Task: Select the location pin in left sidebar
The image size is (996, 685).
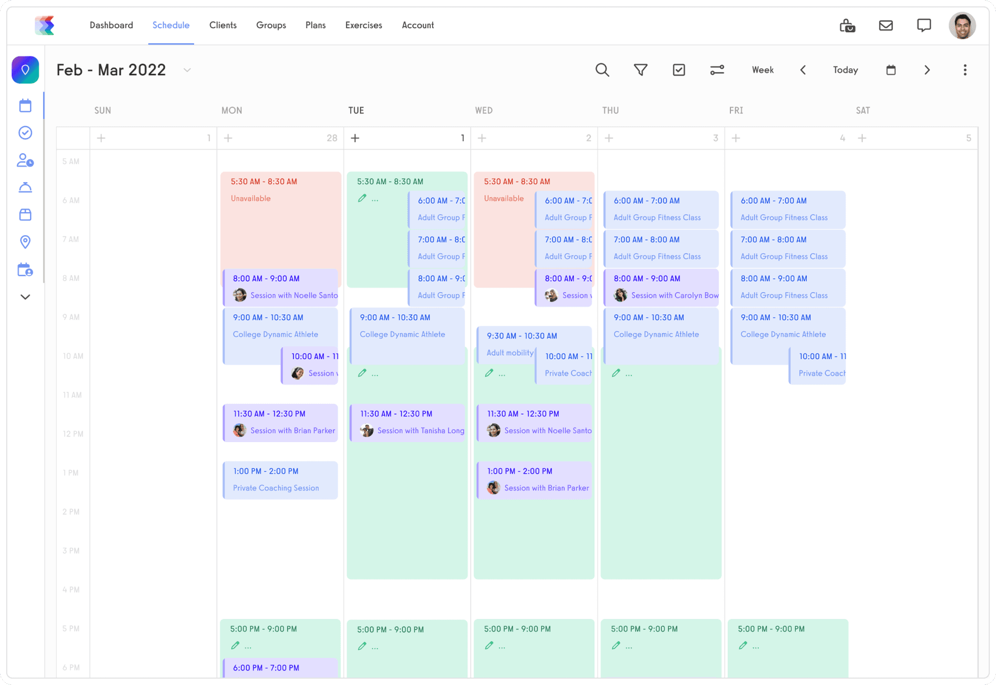Action: [25, 242]
